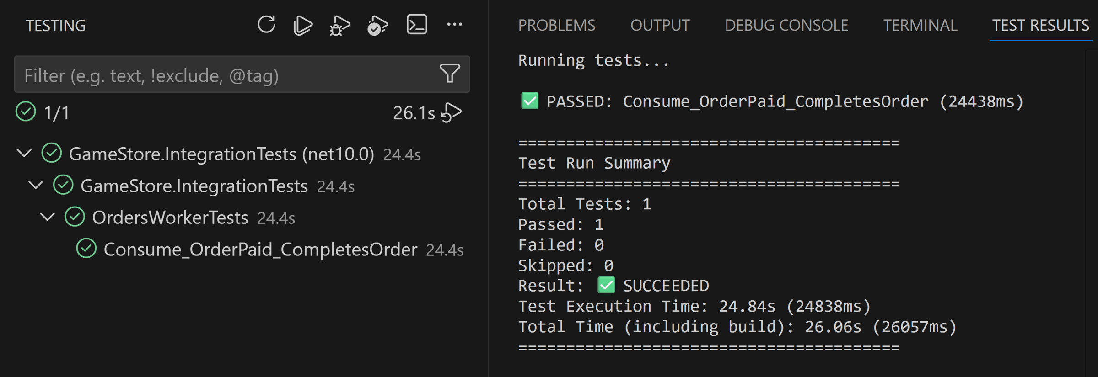Click the Refresh Tests icon
This screenshot has height=377, width=1098.
(x=266, y=25)
